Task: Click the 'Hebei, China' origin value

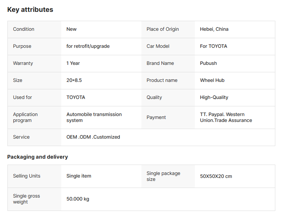Action: pyautogui.click(x=214, y=29)
